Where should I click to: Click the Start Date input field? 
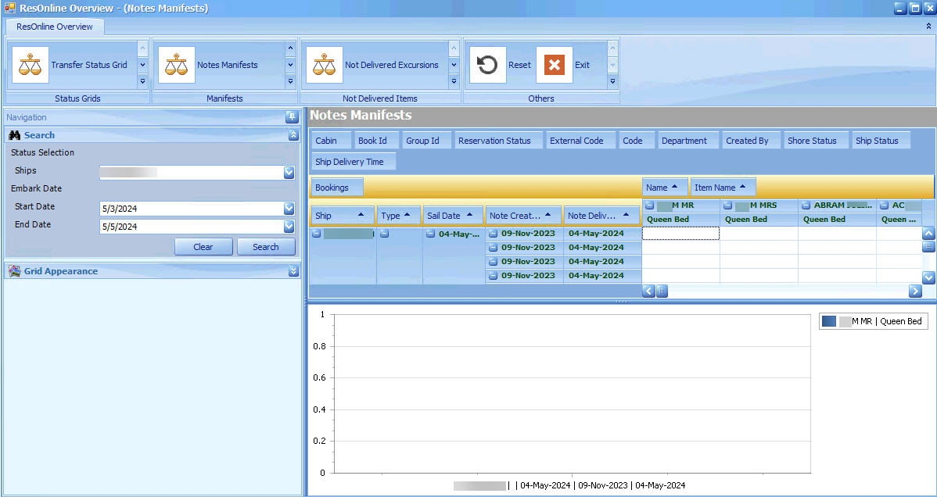(x=191, y=209)
